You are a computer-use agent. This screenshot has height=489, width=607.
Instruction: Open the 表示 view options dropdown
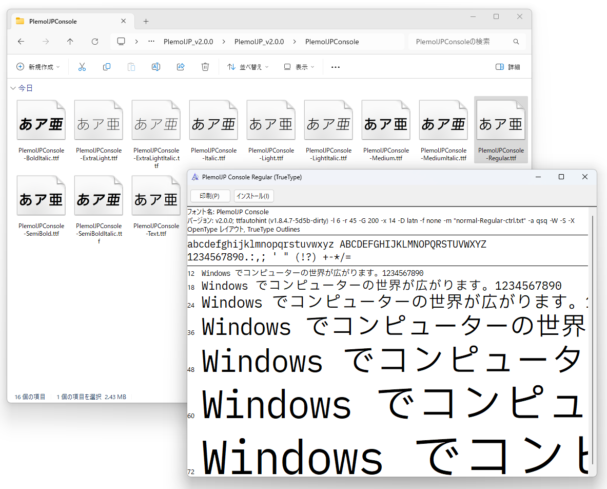[298, 66]
